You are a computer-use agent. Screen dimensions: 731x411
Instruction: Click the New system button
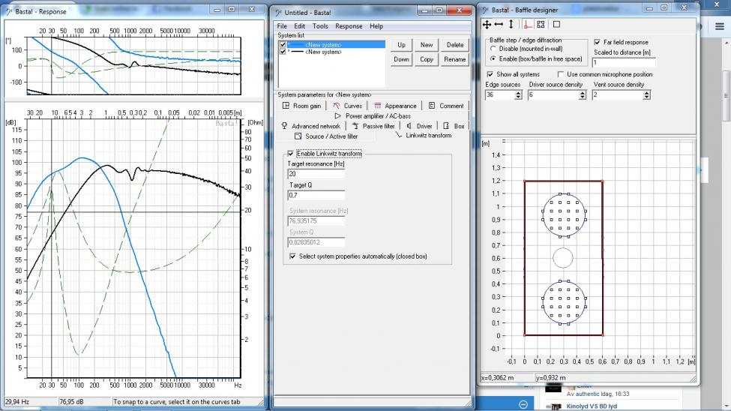click(427, 45)
